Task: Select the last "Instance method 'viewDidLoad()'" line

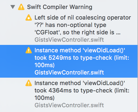Action: click(80, 83)
